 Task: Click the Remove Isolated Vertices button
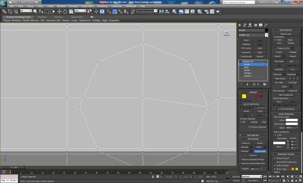(253, 160)
